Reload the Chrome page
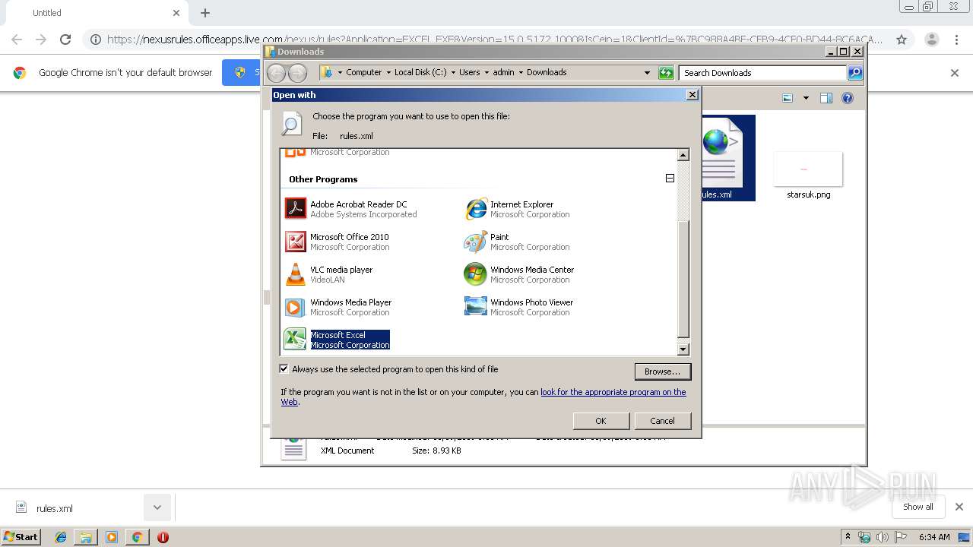Viewport: 973px width, 547px height. click(x=65, y=40)
